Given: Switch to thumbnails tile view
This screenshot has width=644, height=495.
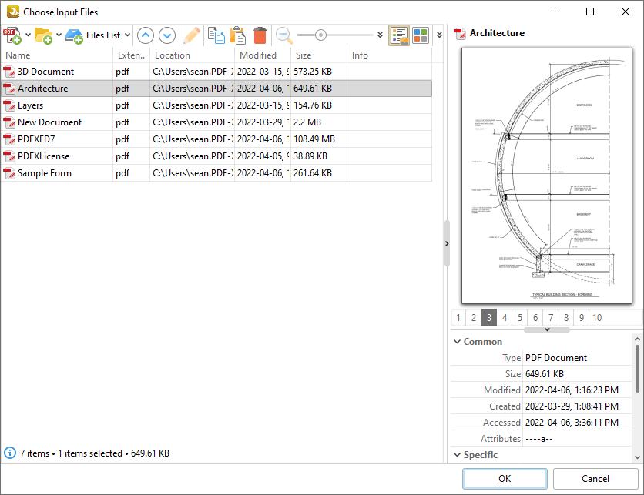Looking at the screenshot, I should (421, 35).
